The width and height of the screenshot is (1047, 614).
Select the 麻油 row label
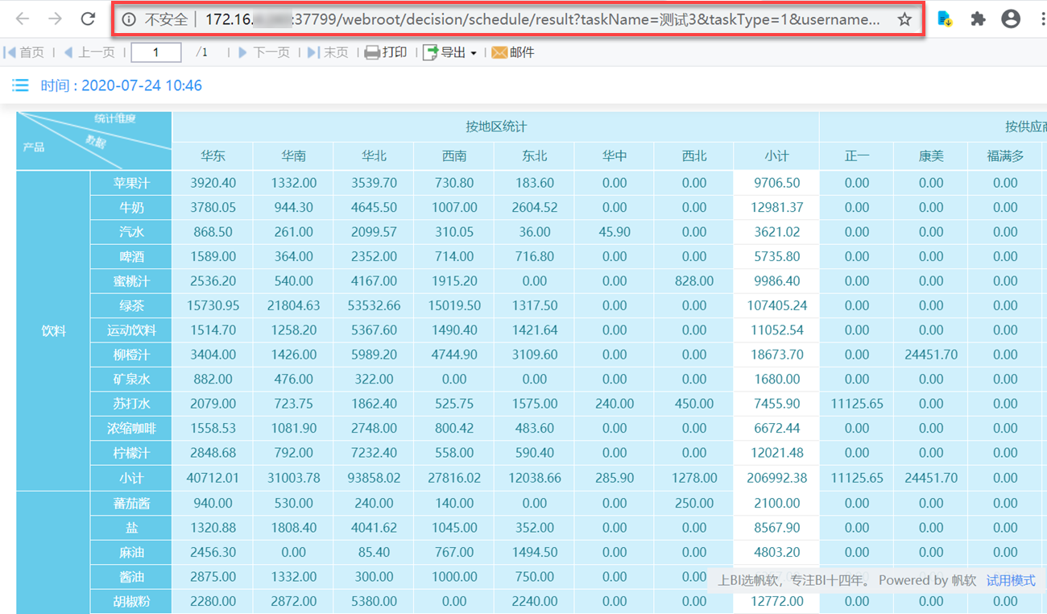(131, 552)
